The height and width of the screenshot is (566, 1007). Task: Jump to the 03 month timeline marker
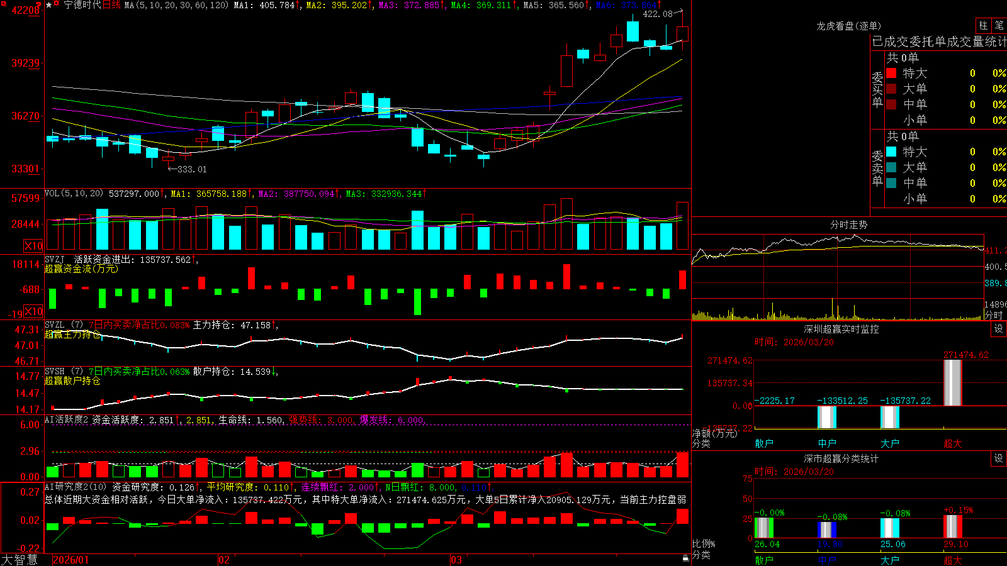456,560
